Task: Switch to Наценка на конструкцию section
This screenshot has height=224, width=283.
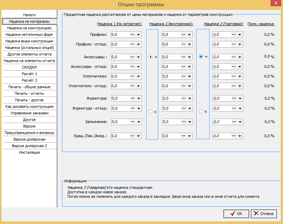Action: pyautogui.click(x=29, y=28)
